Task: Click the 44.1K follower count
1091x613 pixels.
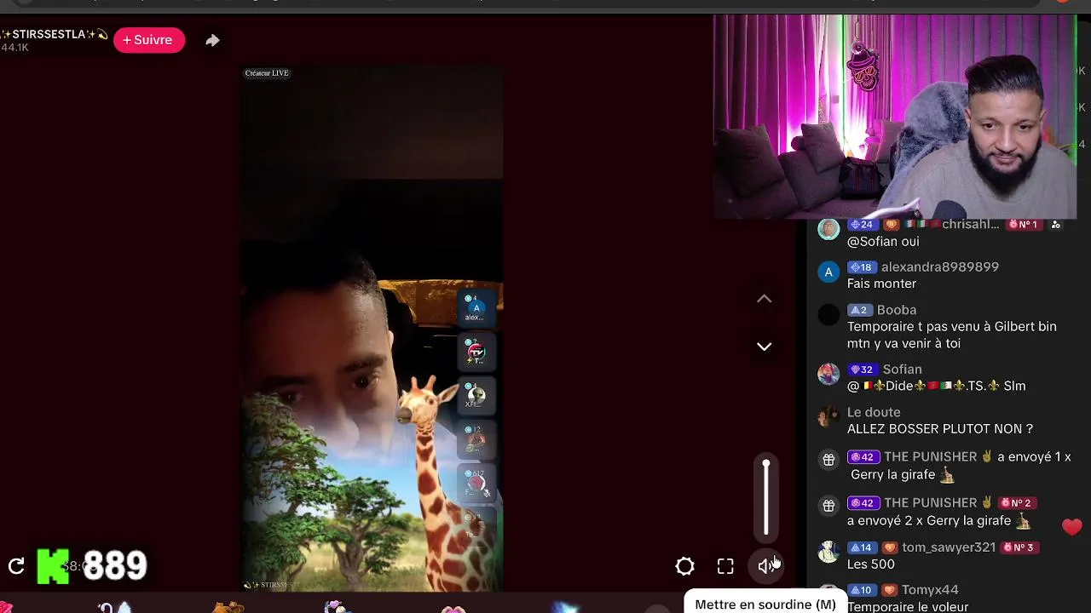Action: (x=14, y=48)
